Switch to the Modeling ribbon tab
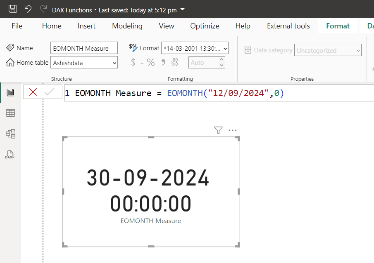 pos(127,26)
